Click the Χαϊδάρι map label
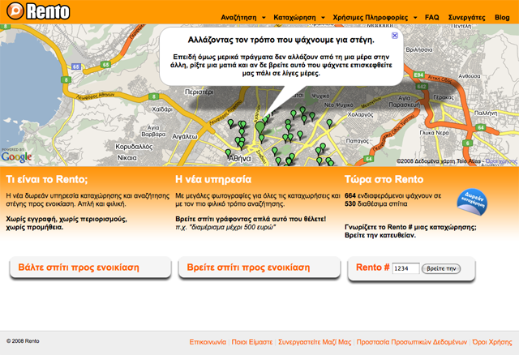The height and width of the screenshot is (355, 519). tap(162, 109)
